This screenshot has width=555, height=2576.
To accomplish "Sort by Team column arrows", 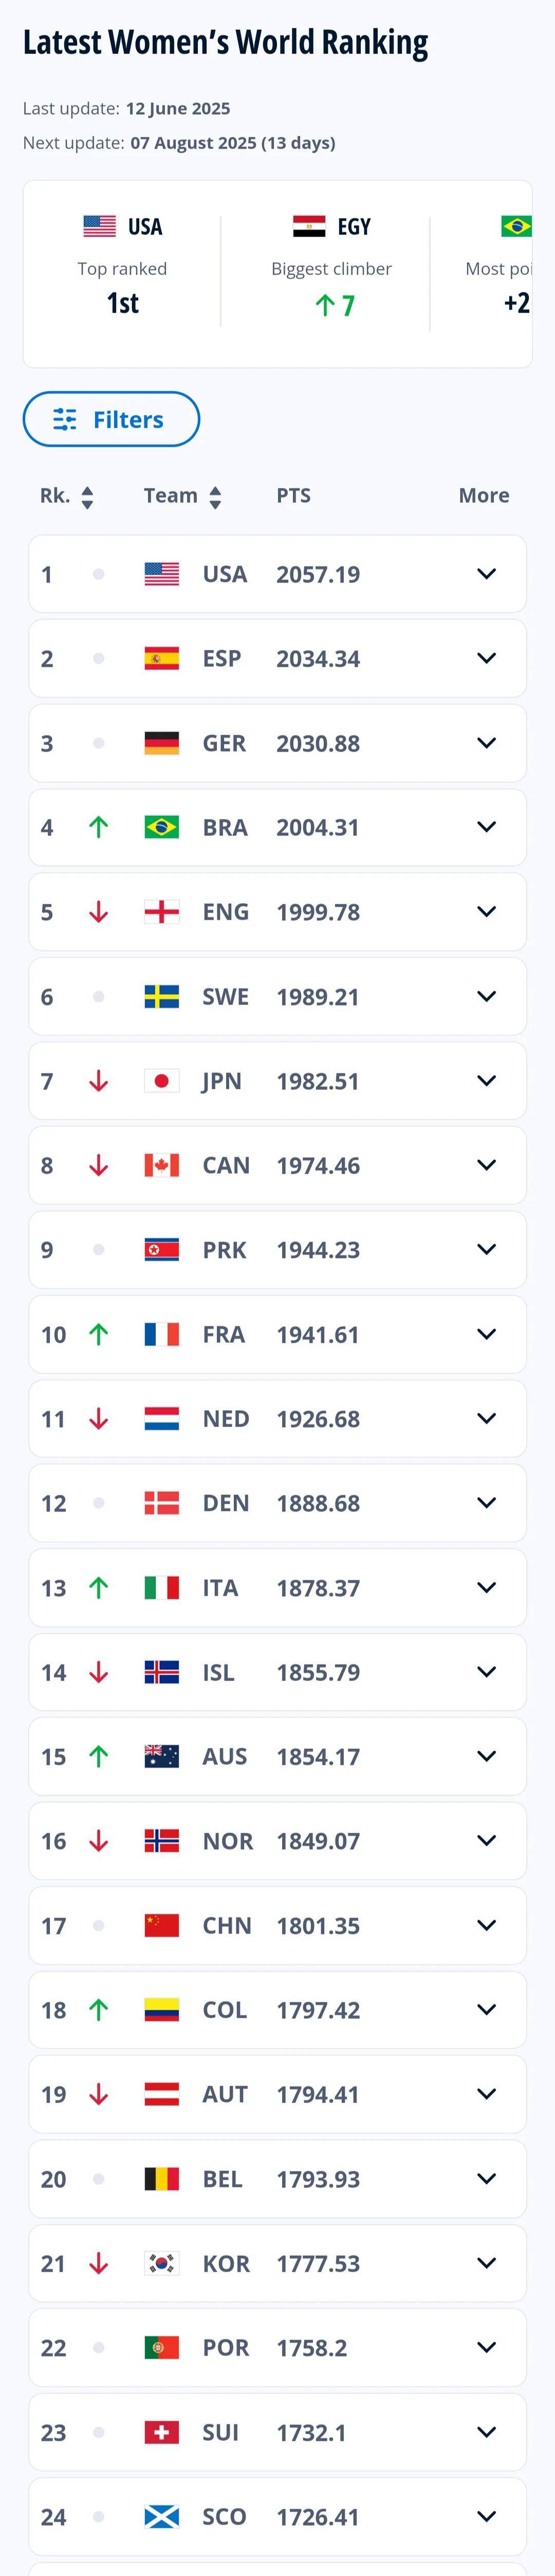I will point(215,497).
